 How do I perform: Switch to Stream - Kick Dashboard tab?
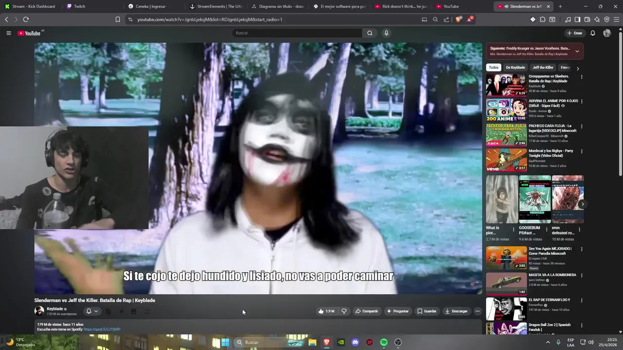[x=30, y=6]
